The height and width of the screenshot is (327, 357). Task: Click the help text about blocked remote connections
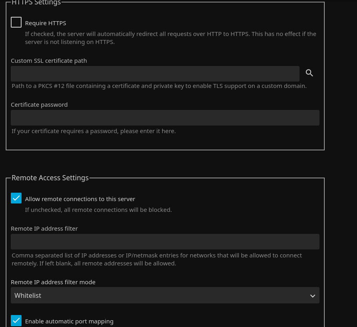(98, 210)
